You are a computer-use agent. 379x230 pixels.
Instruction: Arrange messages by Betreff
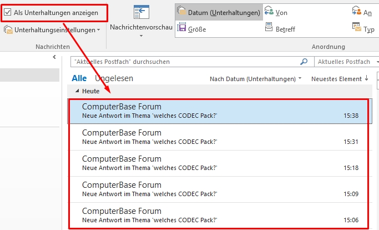pos(280,29)
